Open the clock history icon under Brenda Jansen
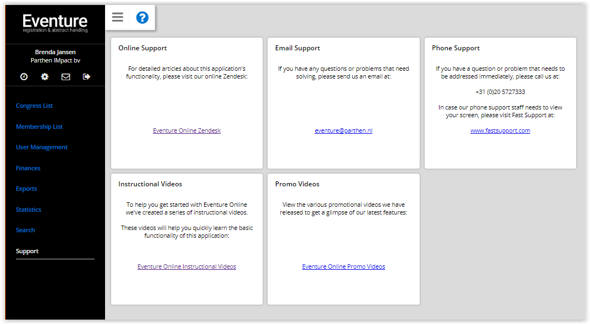The image size is (590, 324). point(24,77)
